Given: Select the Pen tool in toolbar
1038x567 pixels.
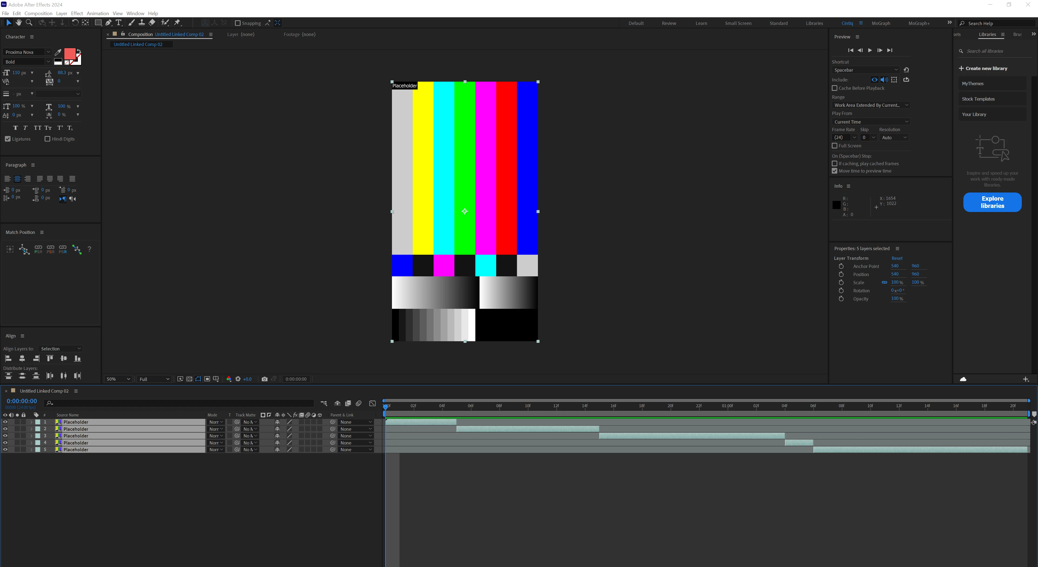Looking at the screenshot, I should point(108,22).
